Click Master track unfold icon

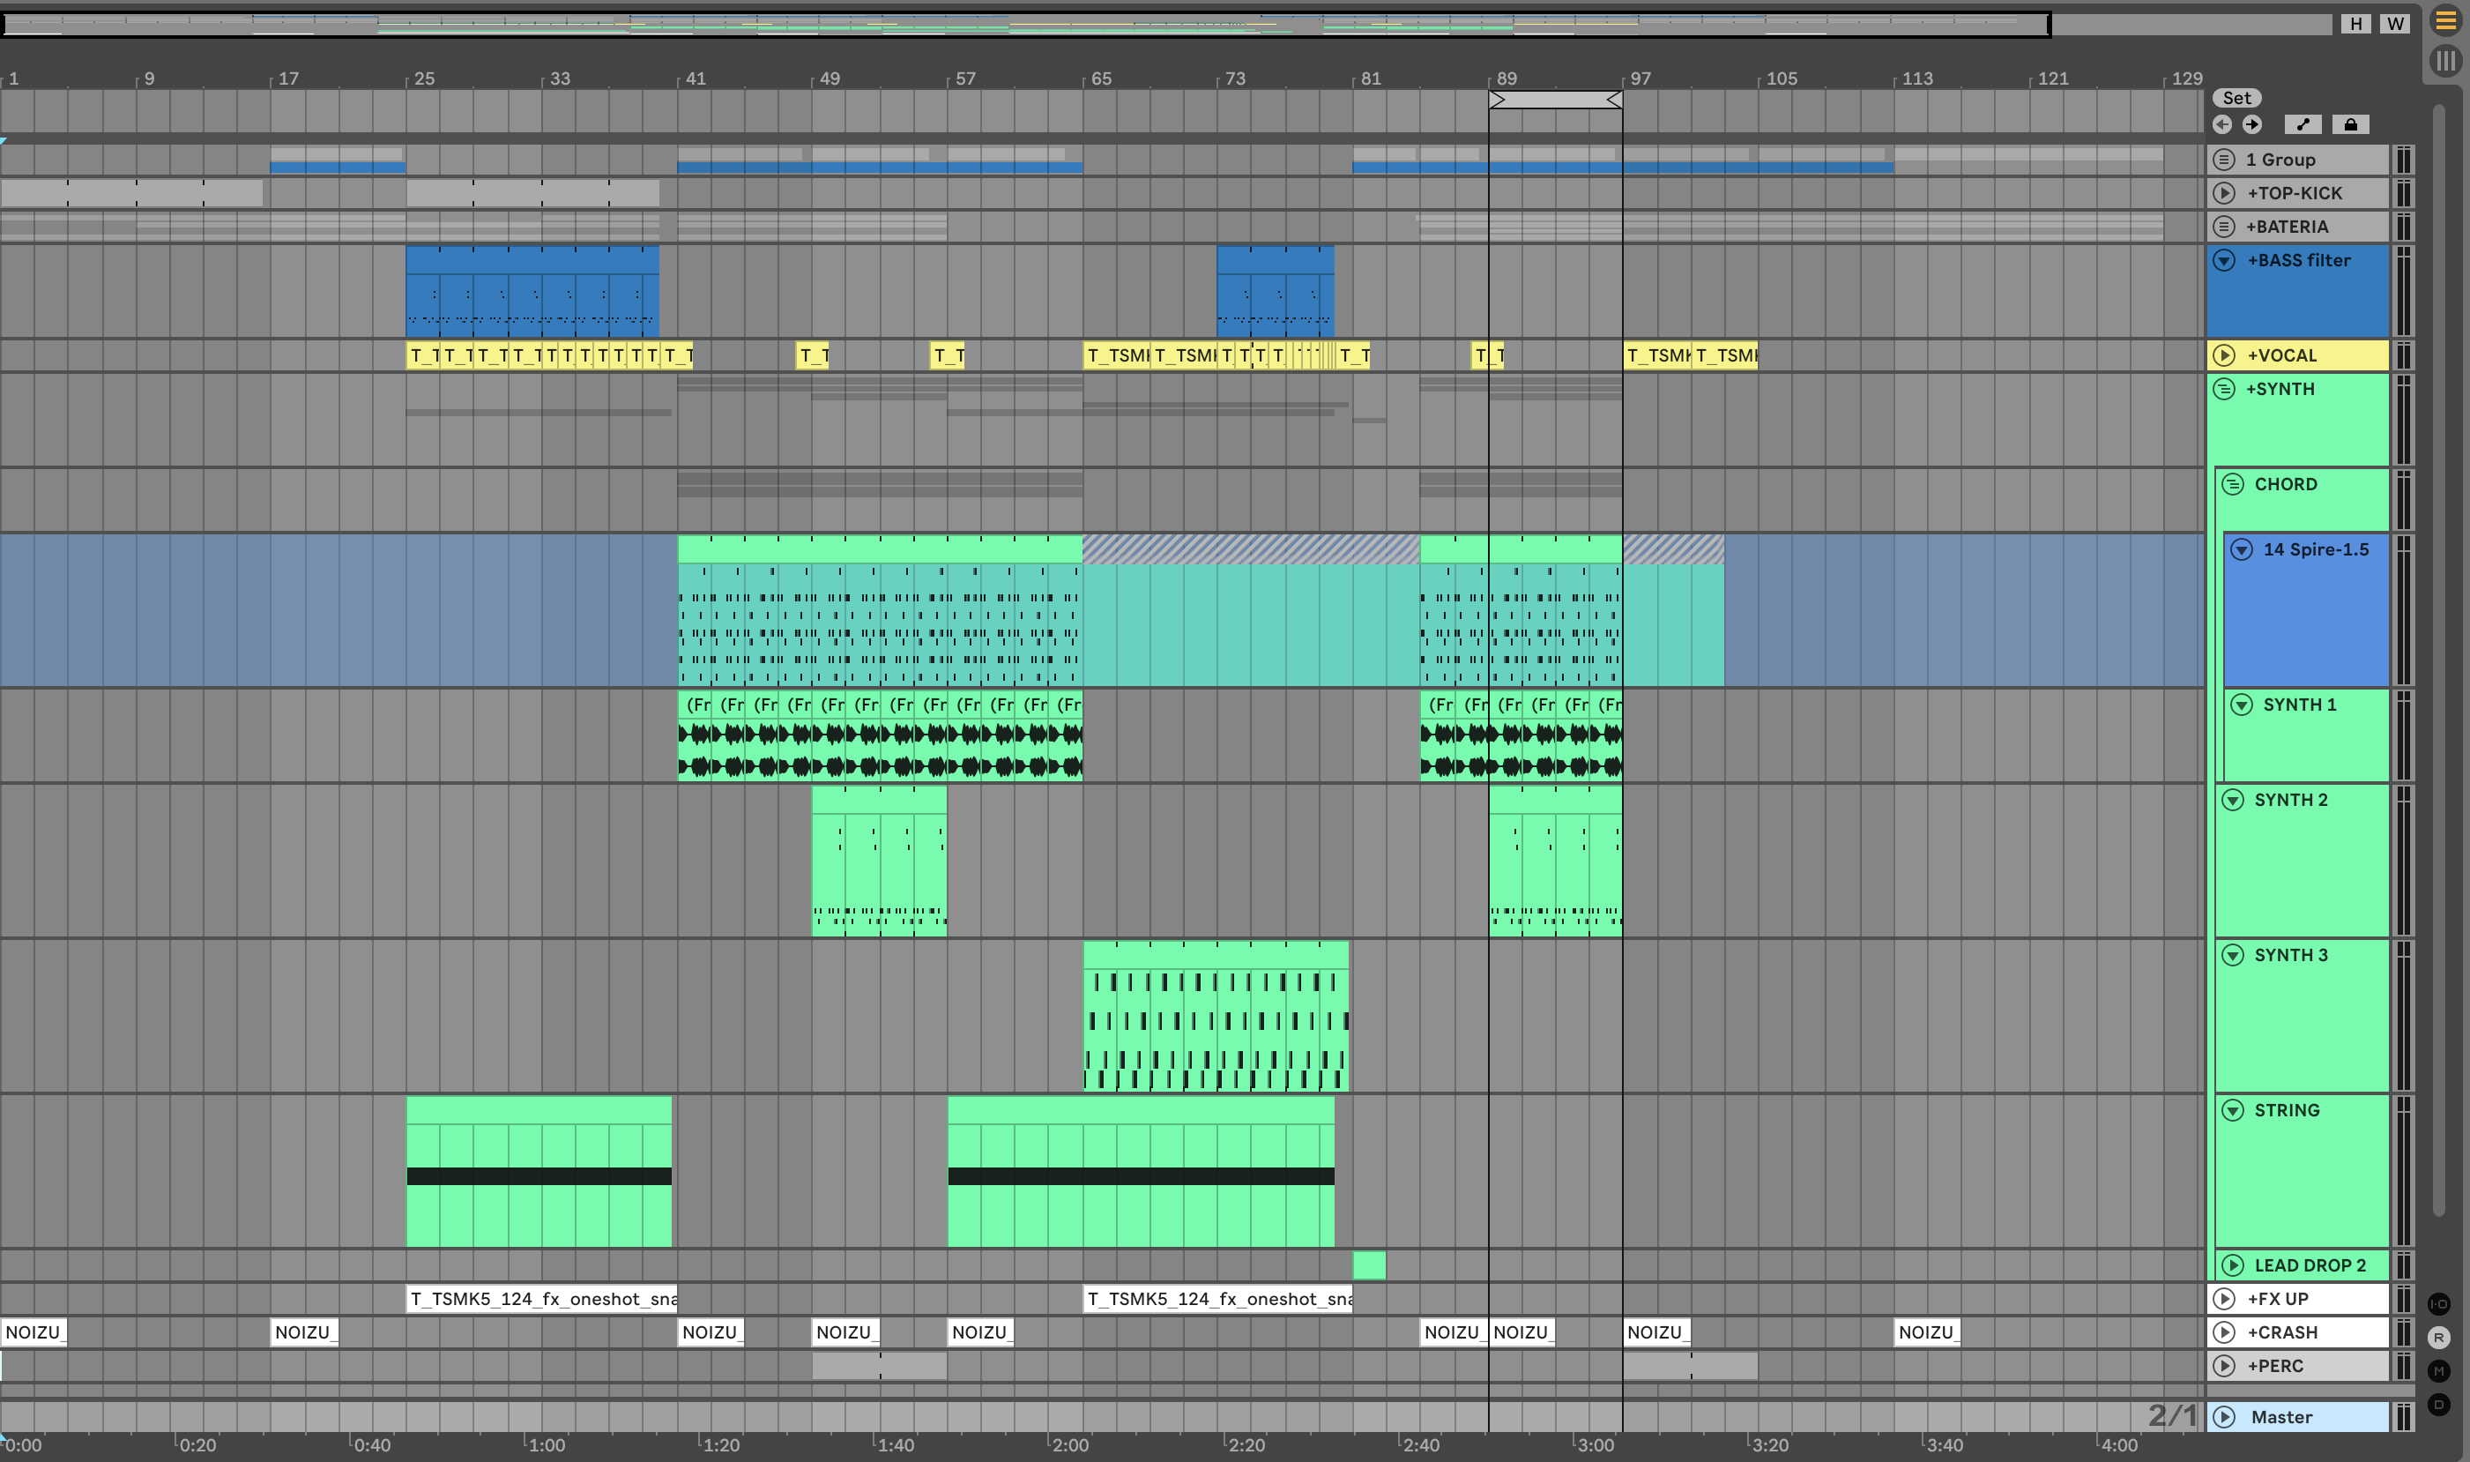pos(2224,1417)
